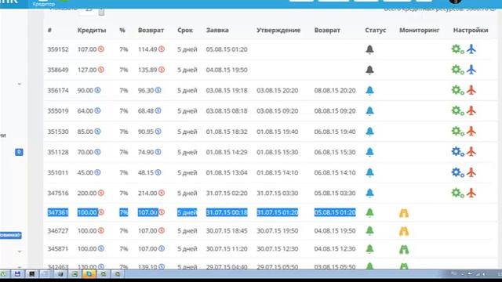502x282 pixels.
Task: Open gear settings for loan 356174
Action: (457, 90)
